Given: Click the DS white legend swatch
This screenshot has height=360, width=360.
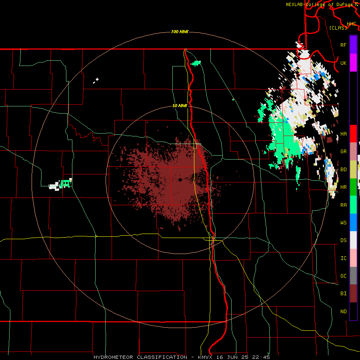Looking at the screenshot, I should tap(353, 240).
